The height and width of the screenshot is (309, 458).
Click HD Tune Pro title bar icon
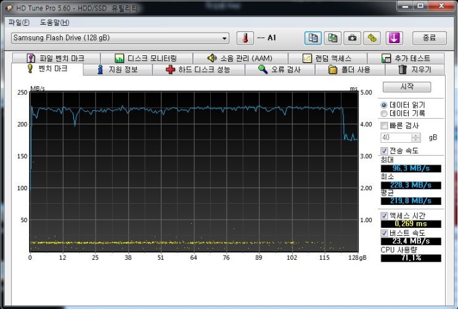coord(9,8)
